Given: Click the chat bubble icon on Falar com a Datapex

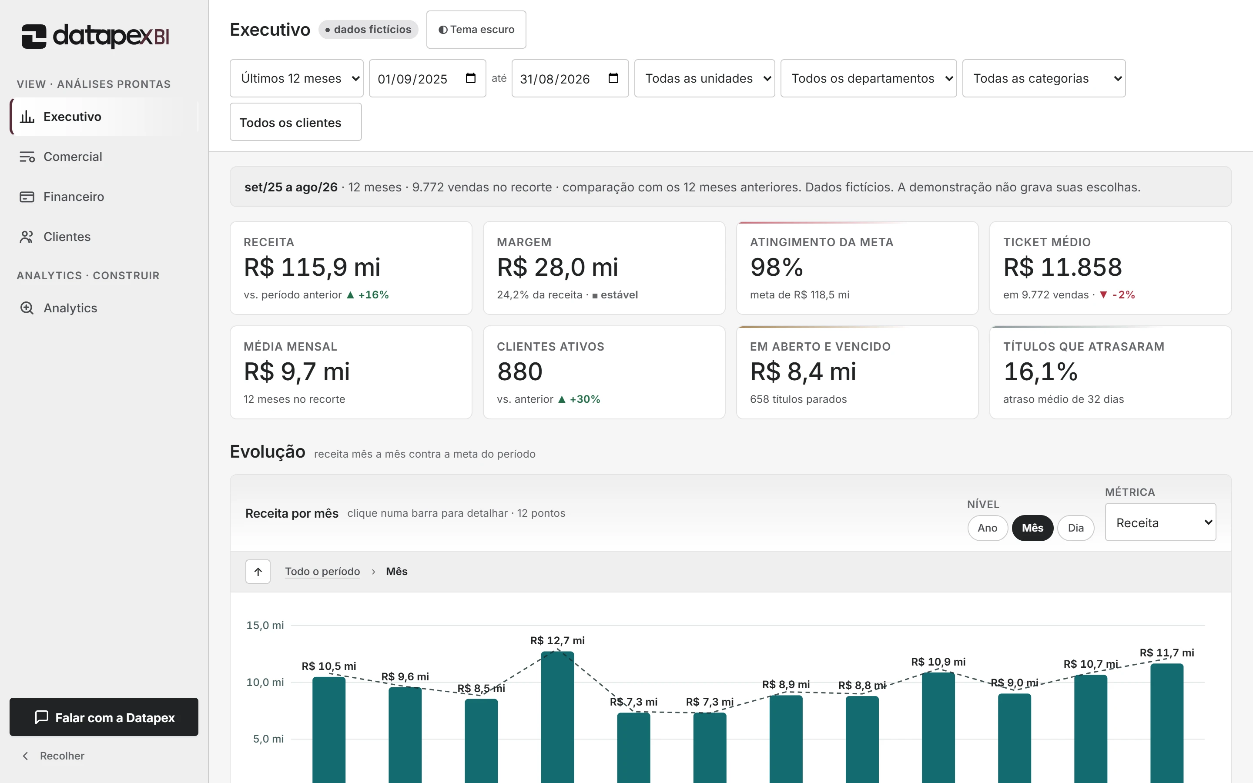Looking at the screenshot, I should [x=41, y=717].
